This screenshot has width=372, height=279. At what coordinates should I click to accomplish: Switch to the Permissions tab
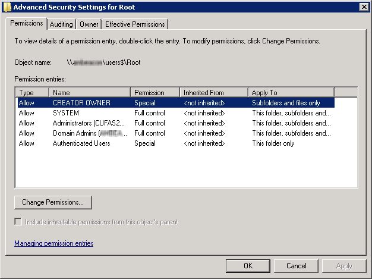[26, 23]
